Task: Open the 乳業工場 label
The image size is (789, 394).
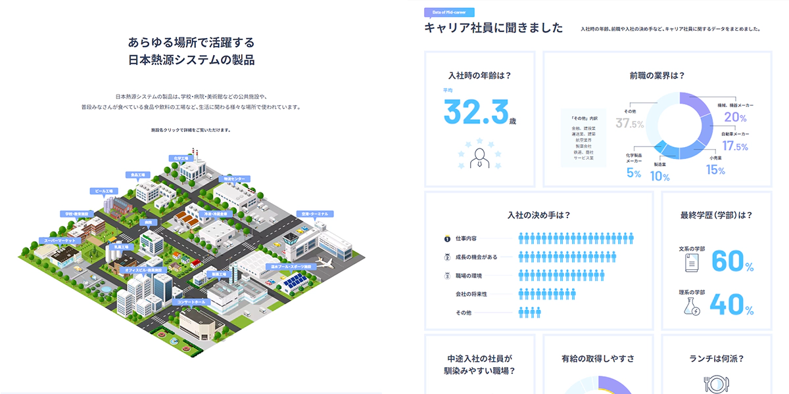Action: click(x=122, y=247)
